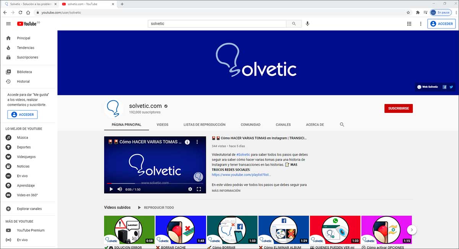Click the search magnifier button
The width and height of the screenshot is (459, 249).
294,24
